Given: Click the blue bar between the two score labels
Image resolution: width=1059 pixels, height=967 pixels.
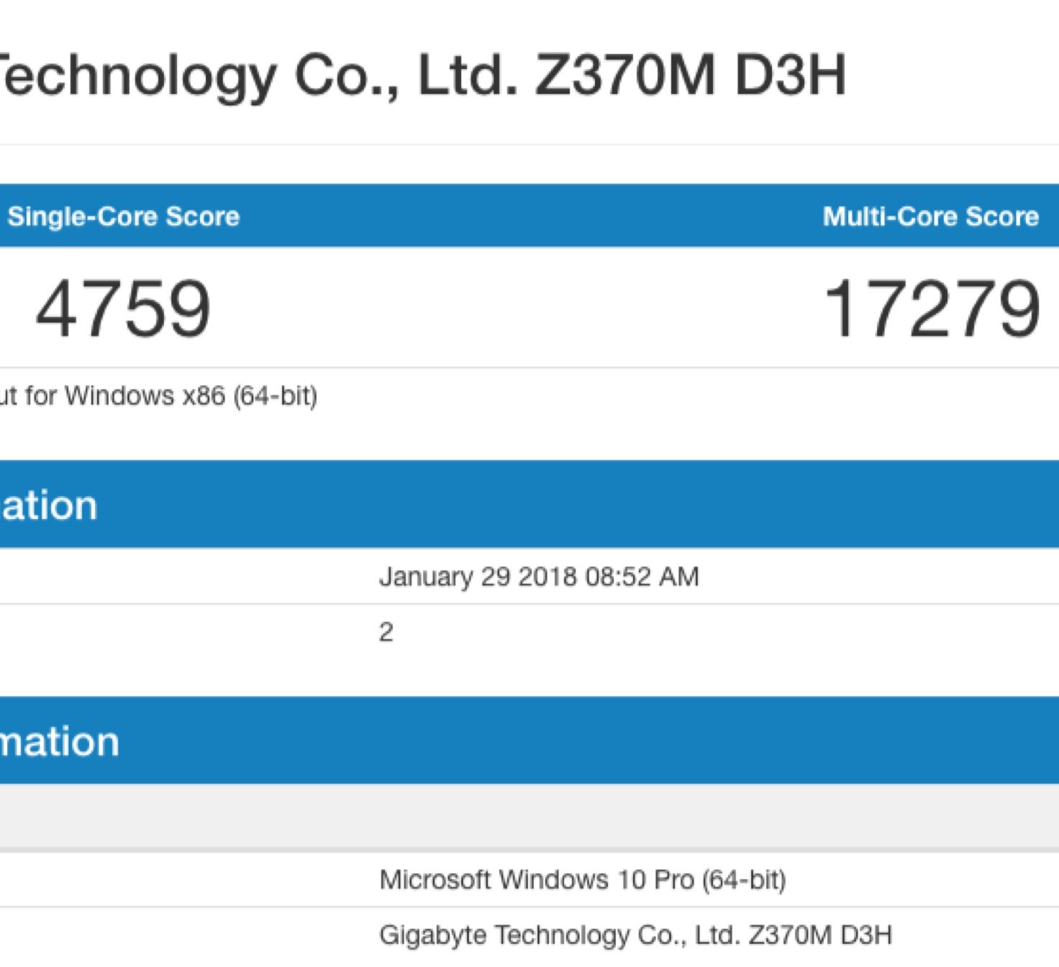Looking at the screenshot, I should tap(532, 216).
